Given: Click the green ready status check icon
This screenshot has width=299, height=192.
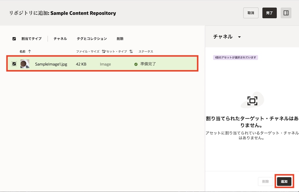Looking at the screenshot, I should point(136,64).
